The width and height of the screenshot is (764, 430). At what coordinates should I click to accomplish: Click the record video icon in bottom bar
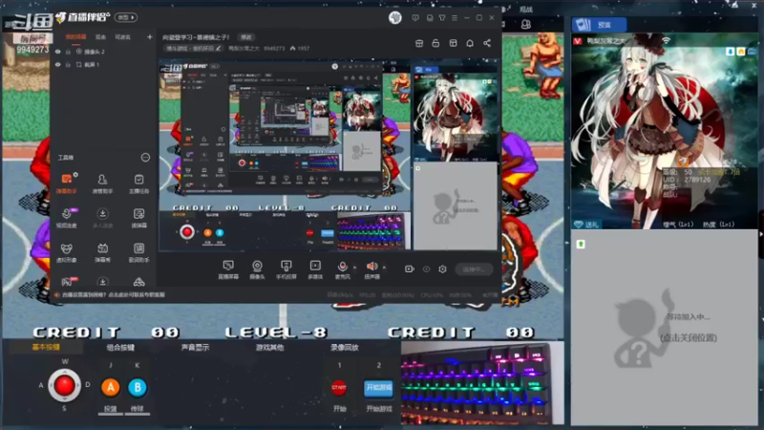410,269
